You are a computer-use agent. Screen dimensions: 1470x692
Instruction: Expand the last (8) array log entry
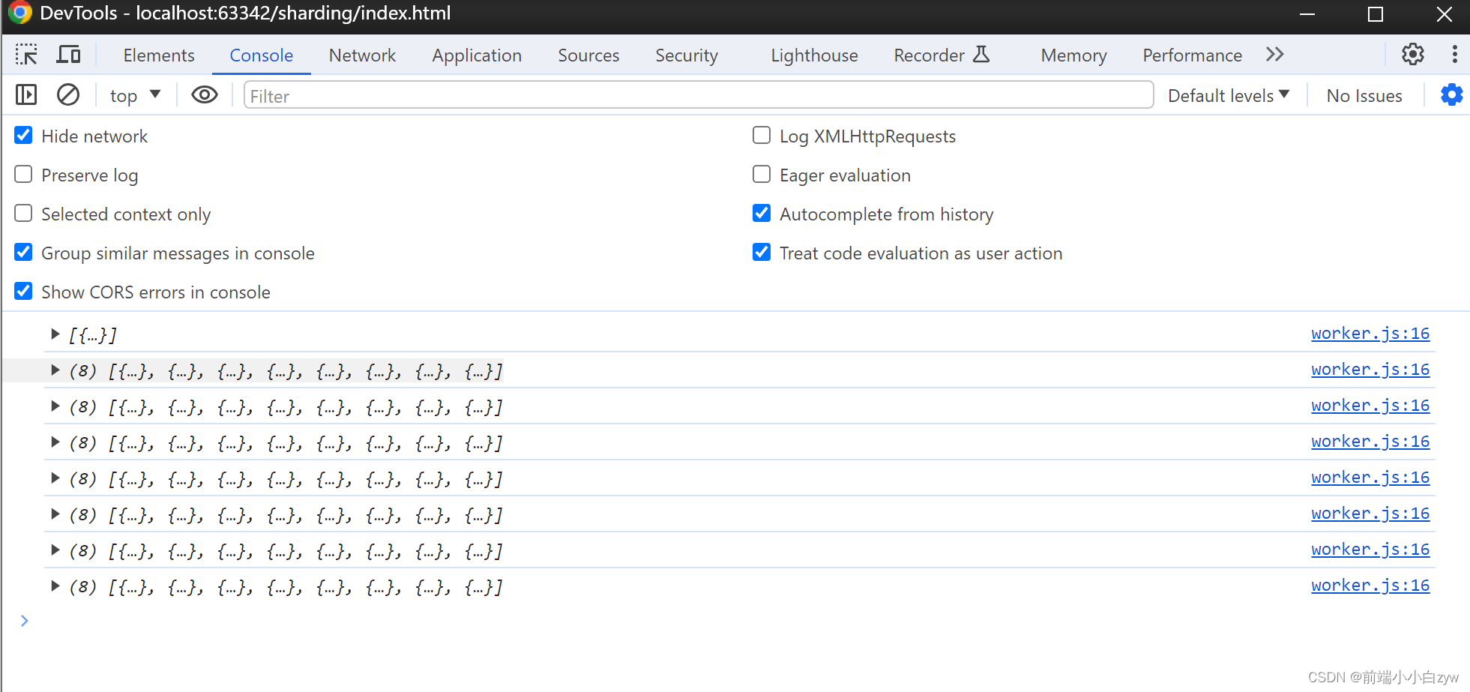[x=55, y=586]
